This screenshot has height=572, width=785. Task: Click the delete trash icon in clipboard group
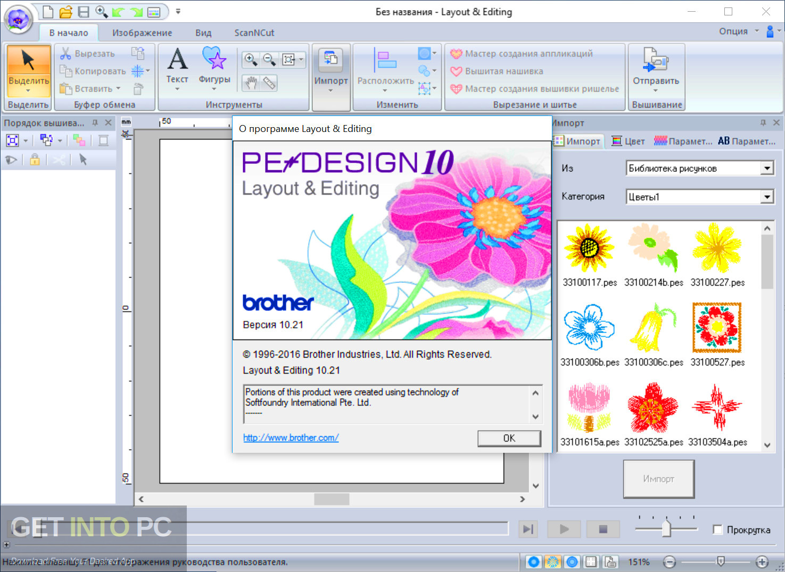(138, 88)
